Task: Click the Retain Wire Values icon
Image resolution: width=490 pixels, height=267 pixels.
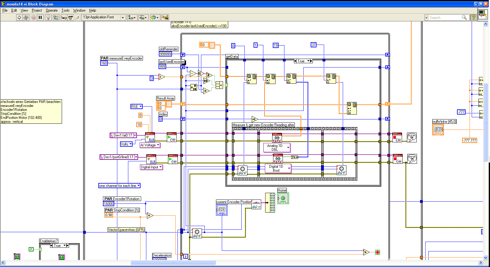Action: [x=56, y=18]
